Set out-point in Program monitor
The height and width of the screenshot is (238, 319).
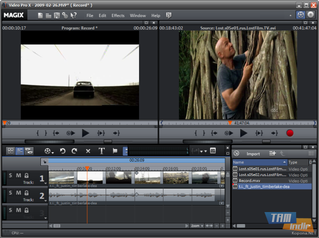pyautogui.click(x=46, y=133)
